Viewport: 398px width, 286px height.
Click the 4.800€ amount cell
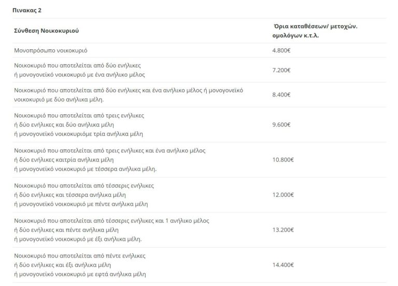click(281, 50)
